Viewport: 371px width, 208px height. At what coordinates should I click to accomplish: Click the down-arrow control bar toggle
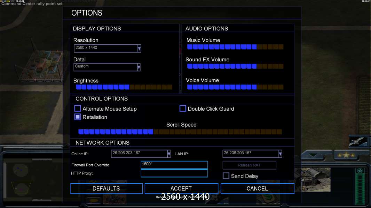coord(316,155)
